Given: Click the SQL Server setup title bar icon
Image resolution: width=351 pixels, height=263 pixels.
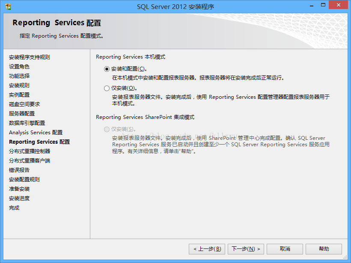Looking at the screenshot, I should pos(8,7).
